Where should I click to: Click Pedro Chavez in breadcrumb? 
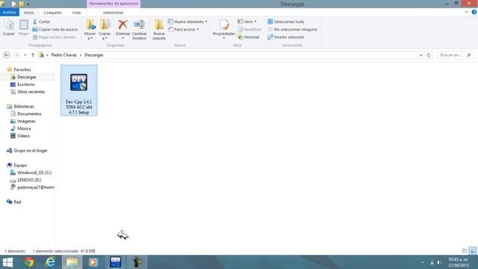[x=63, y=55]
